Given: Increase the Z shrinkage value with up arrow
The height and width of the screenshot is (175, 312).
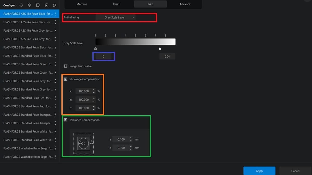Looking at the screenshot, I should [x=94, y=107].
